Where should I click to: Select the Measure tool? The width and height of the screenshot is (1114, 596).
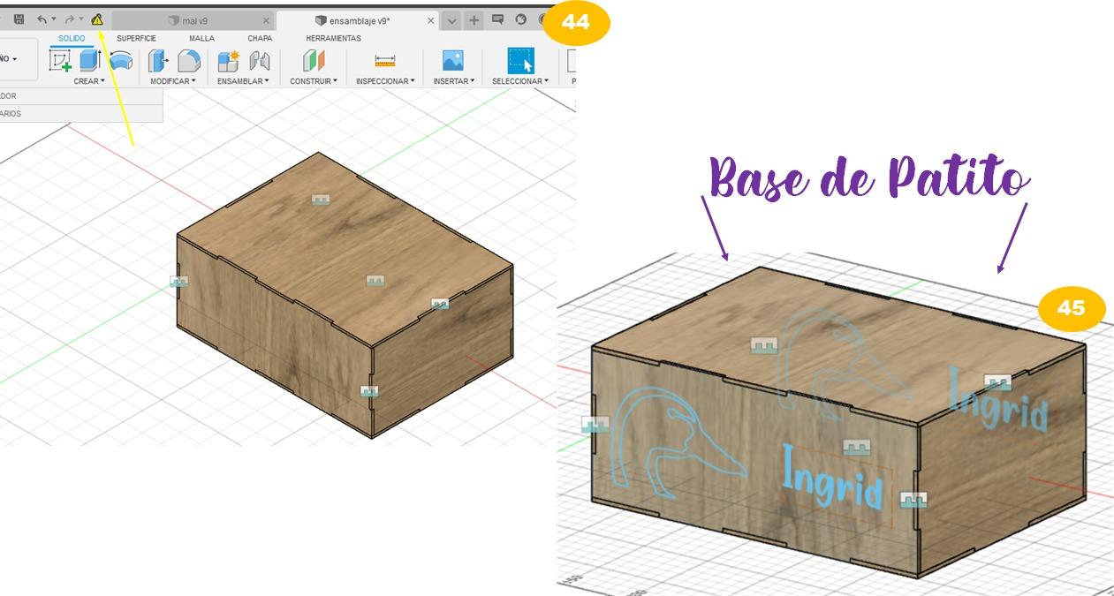click(384, 61)
